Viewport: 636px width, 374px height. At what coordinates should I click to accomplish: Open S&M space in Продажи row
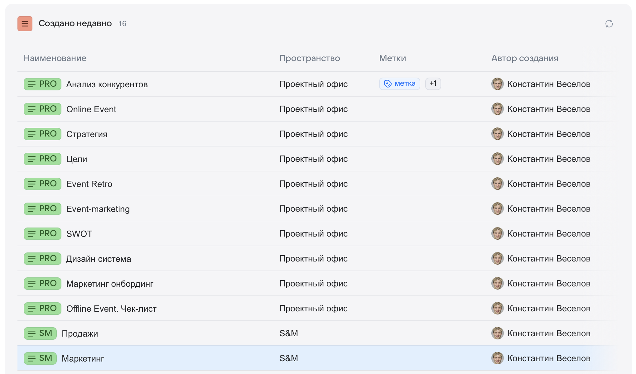(x=289, y=333)
